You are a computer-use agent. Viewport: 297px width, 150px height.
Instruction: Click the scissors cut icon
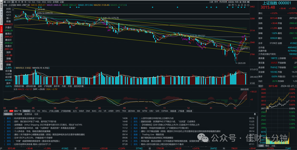tap(239, 5)
